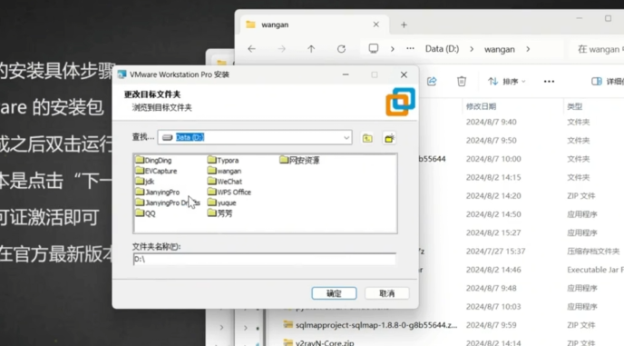Expand the chevron after wangan breadcrumb

point(528,49)
